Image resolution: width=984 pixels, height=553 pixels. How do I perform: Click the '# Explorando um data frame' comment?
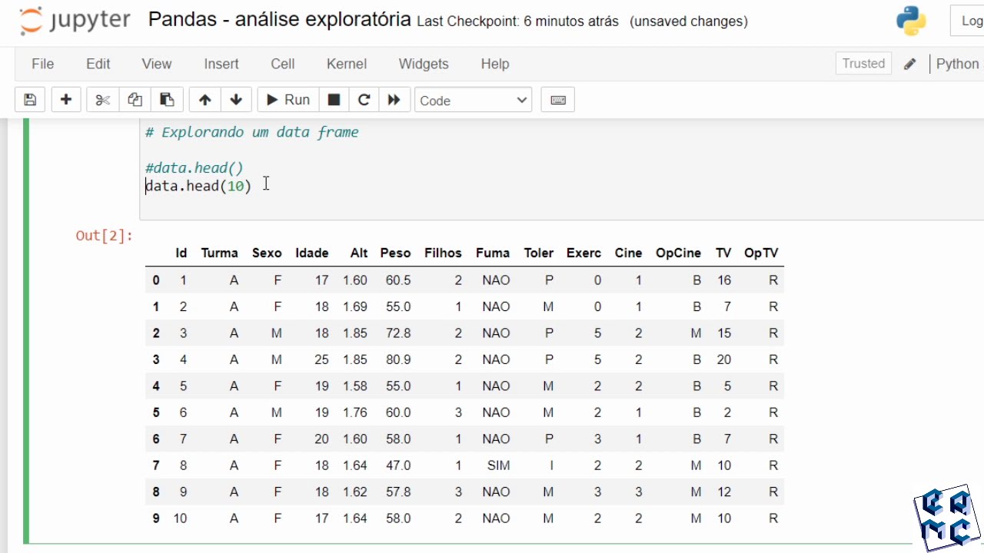pyautogui.click(x=252, y=132)
